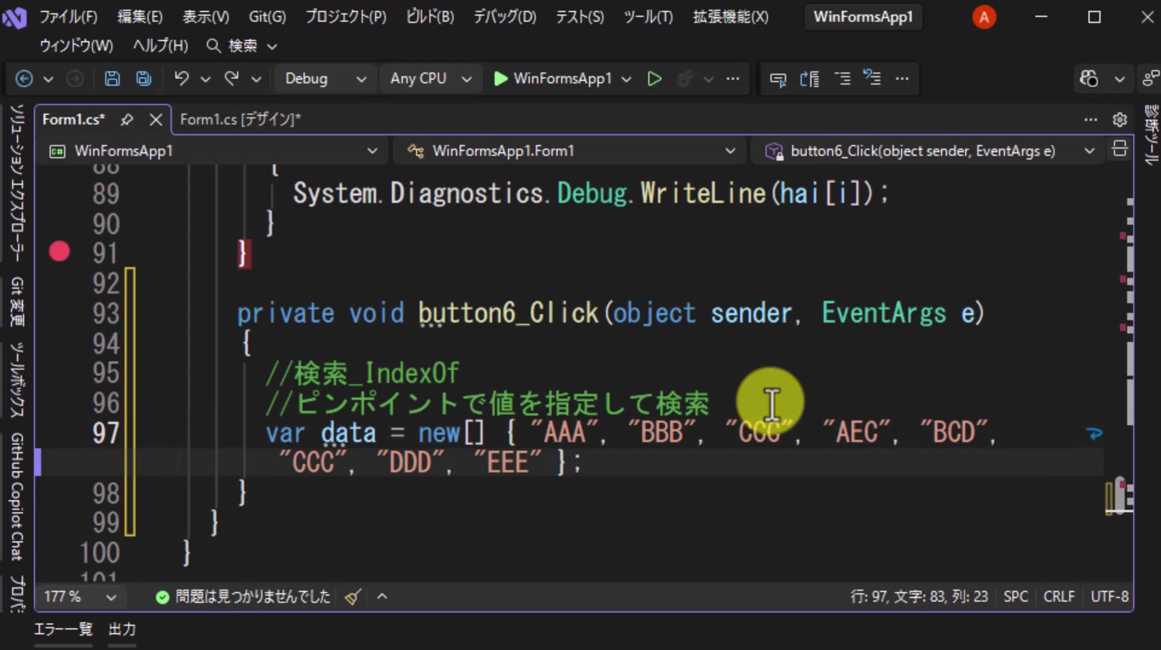Expand the undo history dropdown arrow
The image size is (1161, 650).
[x=206, y=79]
